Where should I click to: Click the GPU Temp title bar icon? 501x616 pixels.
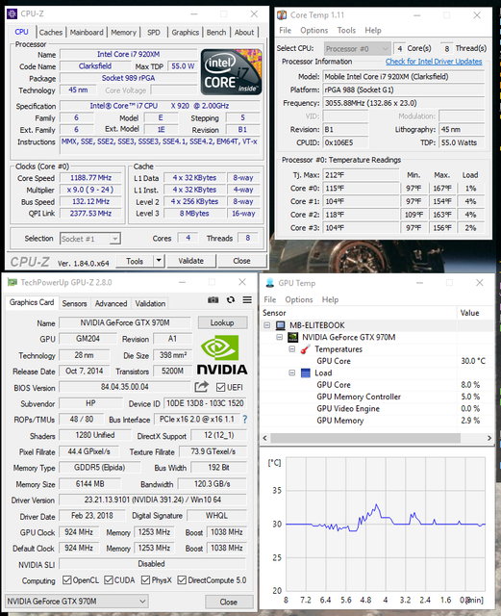[270, 283]
